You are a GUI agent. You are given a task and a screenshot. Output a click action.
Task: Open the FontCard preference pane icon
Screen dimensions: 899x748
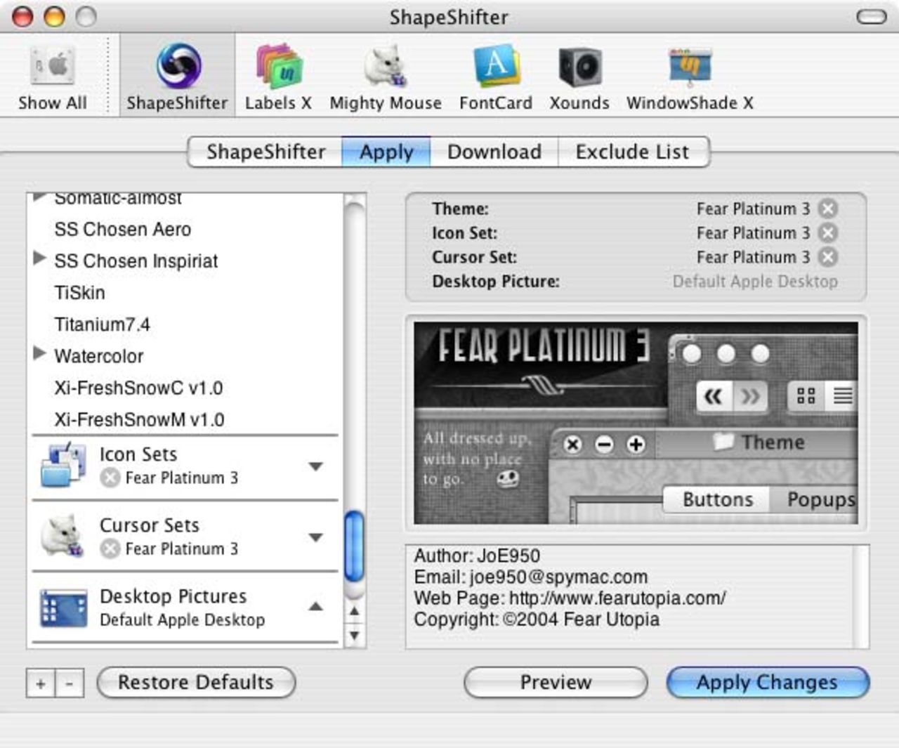click(x=495, y=68)
